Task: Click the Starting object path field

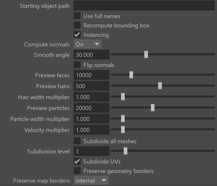Action: pos(144,5)
